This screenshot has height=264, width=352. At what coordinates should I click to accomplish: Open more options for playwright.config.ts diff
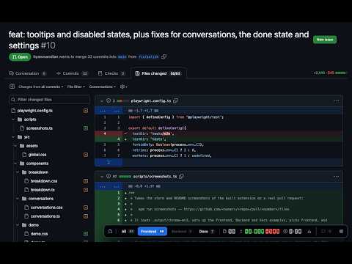337,100
